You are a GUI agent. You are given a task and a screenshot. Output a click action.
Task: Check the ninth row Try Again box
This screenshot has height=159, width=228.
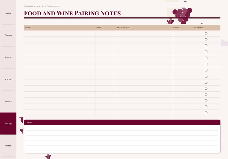pos(206,82)
